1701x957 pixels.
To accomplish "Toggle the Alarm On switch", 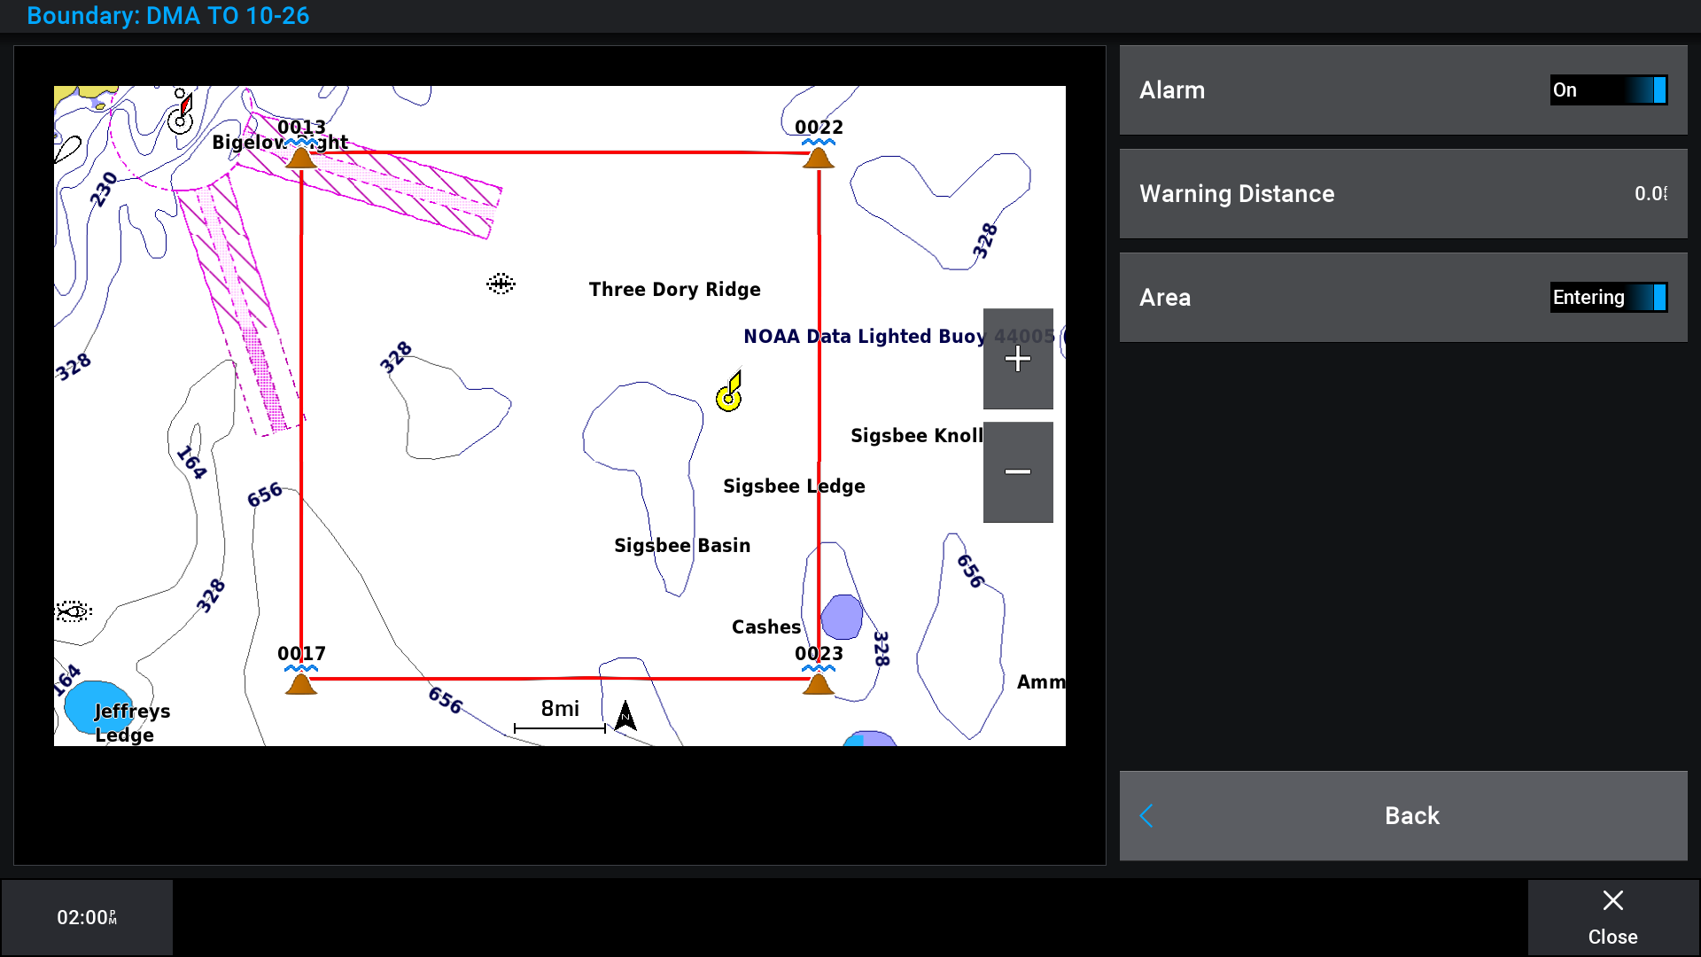I will (x=1609, y=90).
